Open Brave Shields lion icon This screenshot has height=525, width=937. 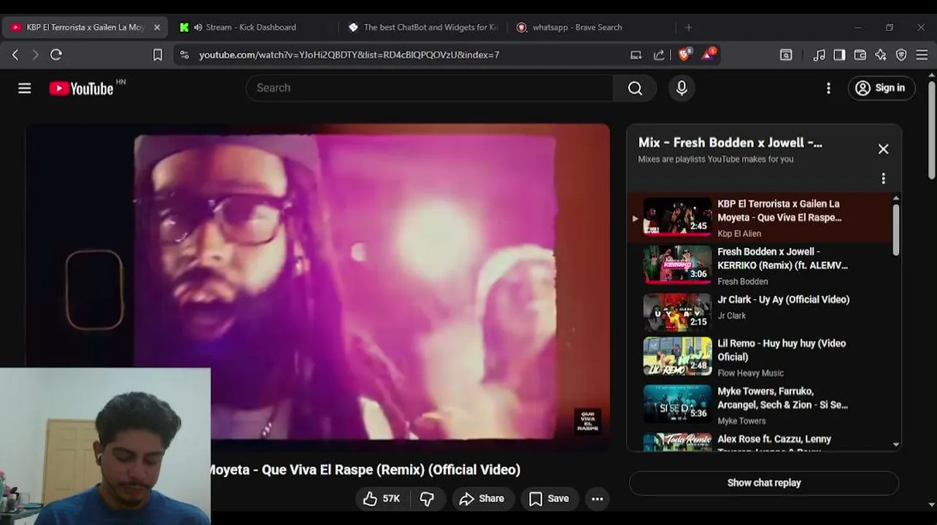click(x=685, y=55)
